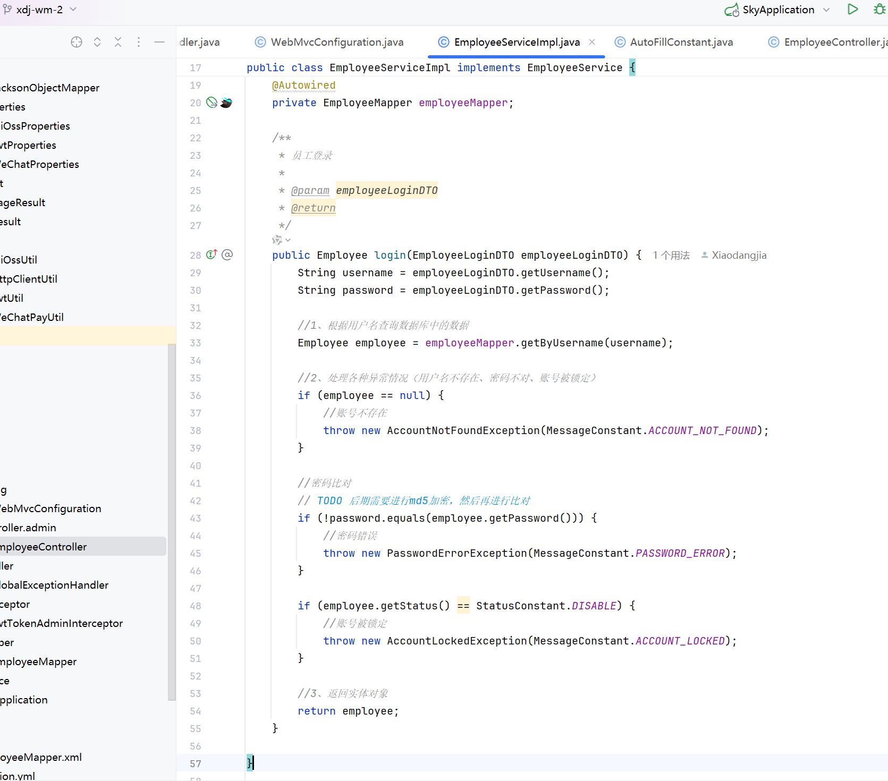The image size is (888, 781).
Task: Collapse all nodes in project tree
Action: point(118,42)
